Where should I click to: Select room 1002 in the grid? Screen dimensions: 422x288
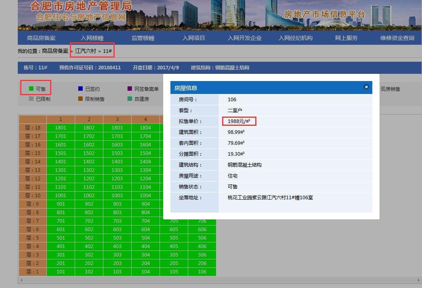point(89,196)
